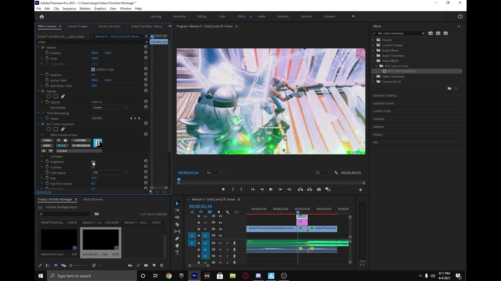This screenshot has width=501, height=281.
Task: Click the timeline playhead at 00;00;02;24
Action: 298,213
